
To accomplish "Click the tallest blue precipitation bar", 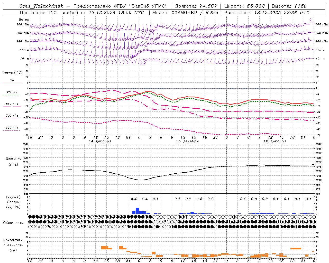I will (x=137, y=211).
